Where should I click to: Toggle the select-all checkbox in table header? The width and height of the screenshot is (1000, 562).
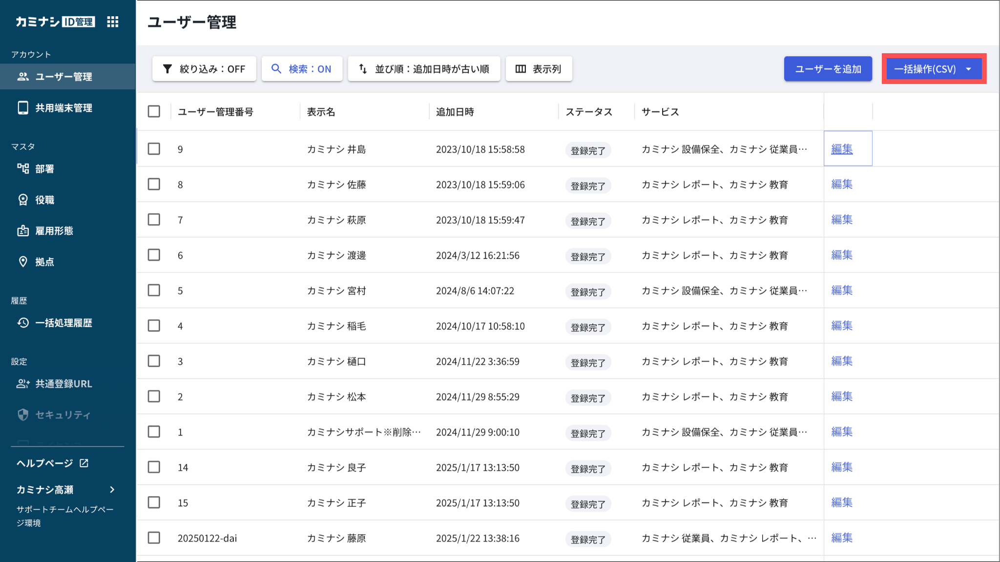tap(154, 111)
